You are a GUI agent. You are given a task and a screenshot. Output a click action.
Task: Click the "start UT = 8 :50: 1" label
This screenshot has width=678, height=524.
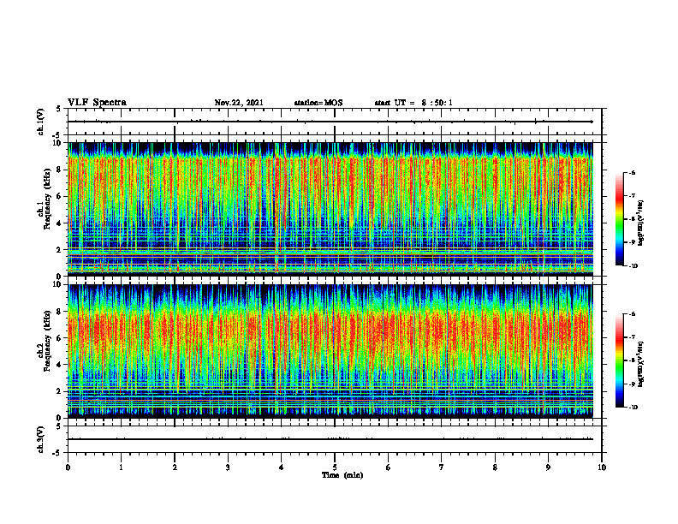point(413,103)
